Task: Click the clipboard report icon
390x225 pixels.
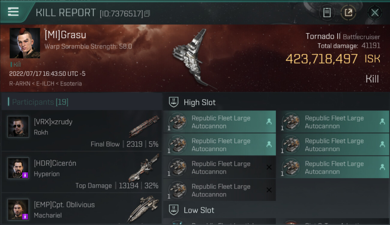Action: [327, 13]
